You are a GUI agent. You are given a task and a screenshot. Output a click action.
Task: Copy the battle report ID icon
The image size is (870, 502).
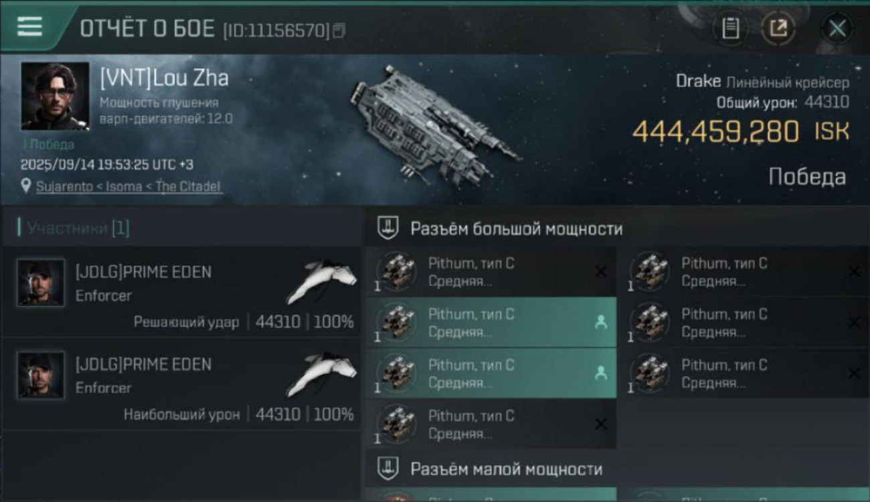339,30
